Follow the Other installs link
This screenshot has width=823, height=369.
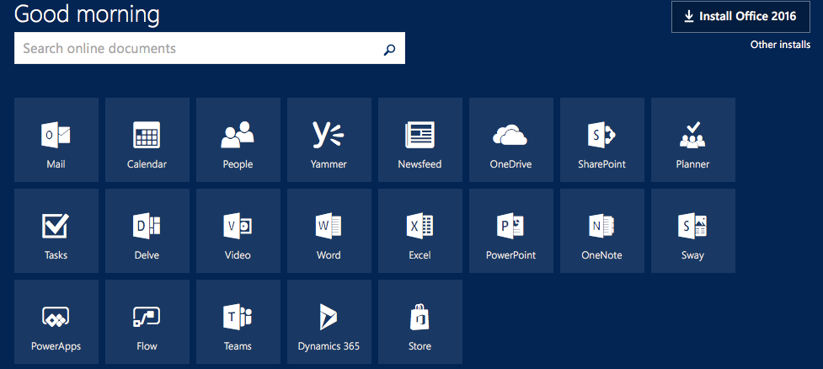pyautogui.click(x=780, y=45)
